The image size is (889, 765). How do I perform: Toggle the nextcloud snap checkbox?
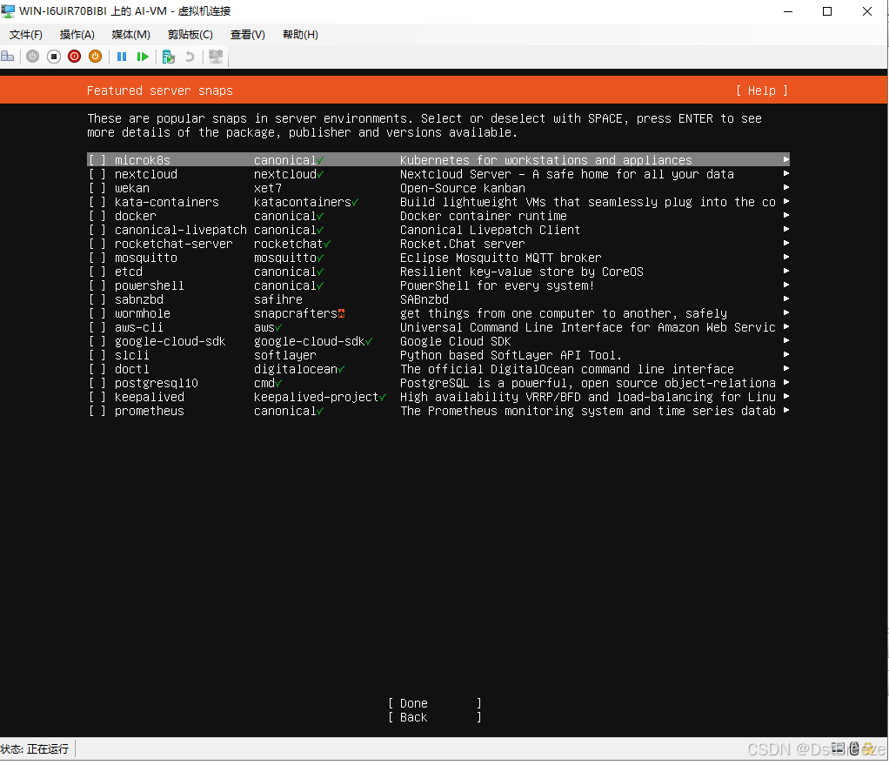(x=97, y=174)
